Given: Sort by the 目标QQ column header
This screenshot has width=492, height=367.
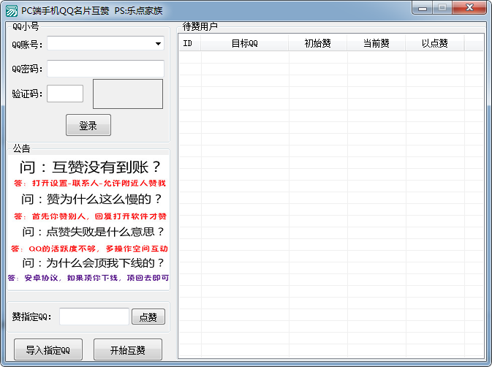Looking at the screenshot, I should [245, 43].
